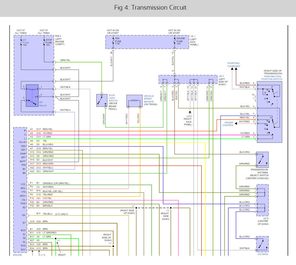Select the H22 D12 WHT/BLU wire row
Image resolution: width=296 pixels, height=265 pixels.
tap(41, 168)
